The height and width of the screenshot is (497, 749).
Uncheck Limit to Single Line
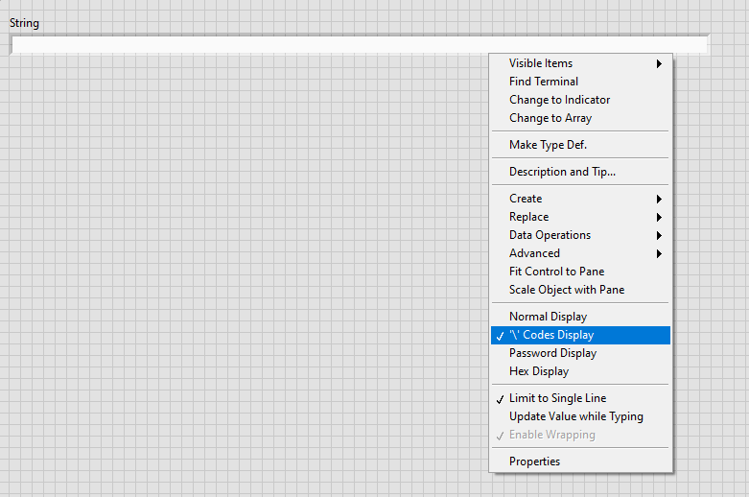coord(580,397)
